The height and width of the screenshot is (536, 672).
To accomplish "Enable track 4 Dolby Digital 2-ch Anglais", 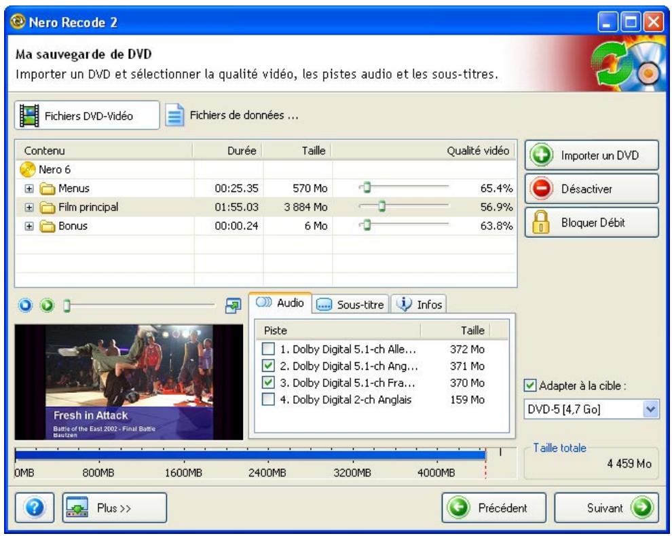I will [x=268, y=400].
